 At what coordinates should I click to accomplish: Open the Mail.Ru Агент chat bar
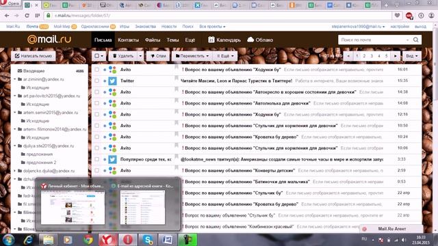click(391, 229)
